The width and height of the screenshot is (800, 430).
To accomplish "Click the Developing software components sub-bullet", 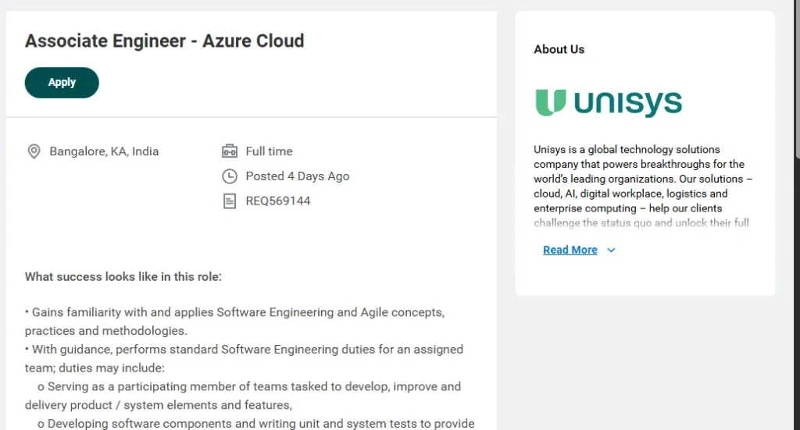I will coord(258,423).
